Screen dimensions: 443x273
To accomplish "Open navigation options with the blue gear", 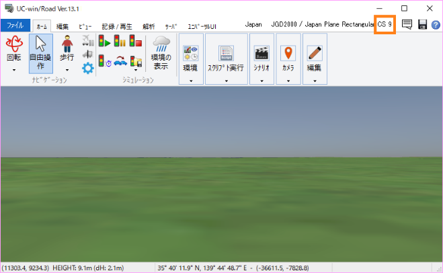I will tap(88, 68).
